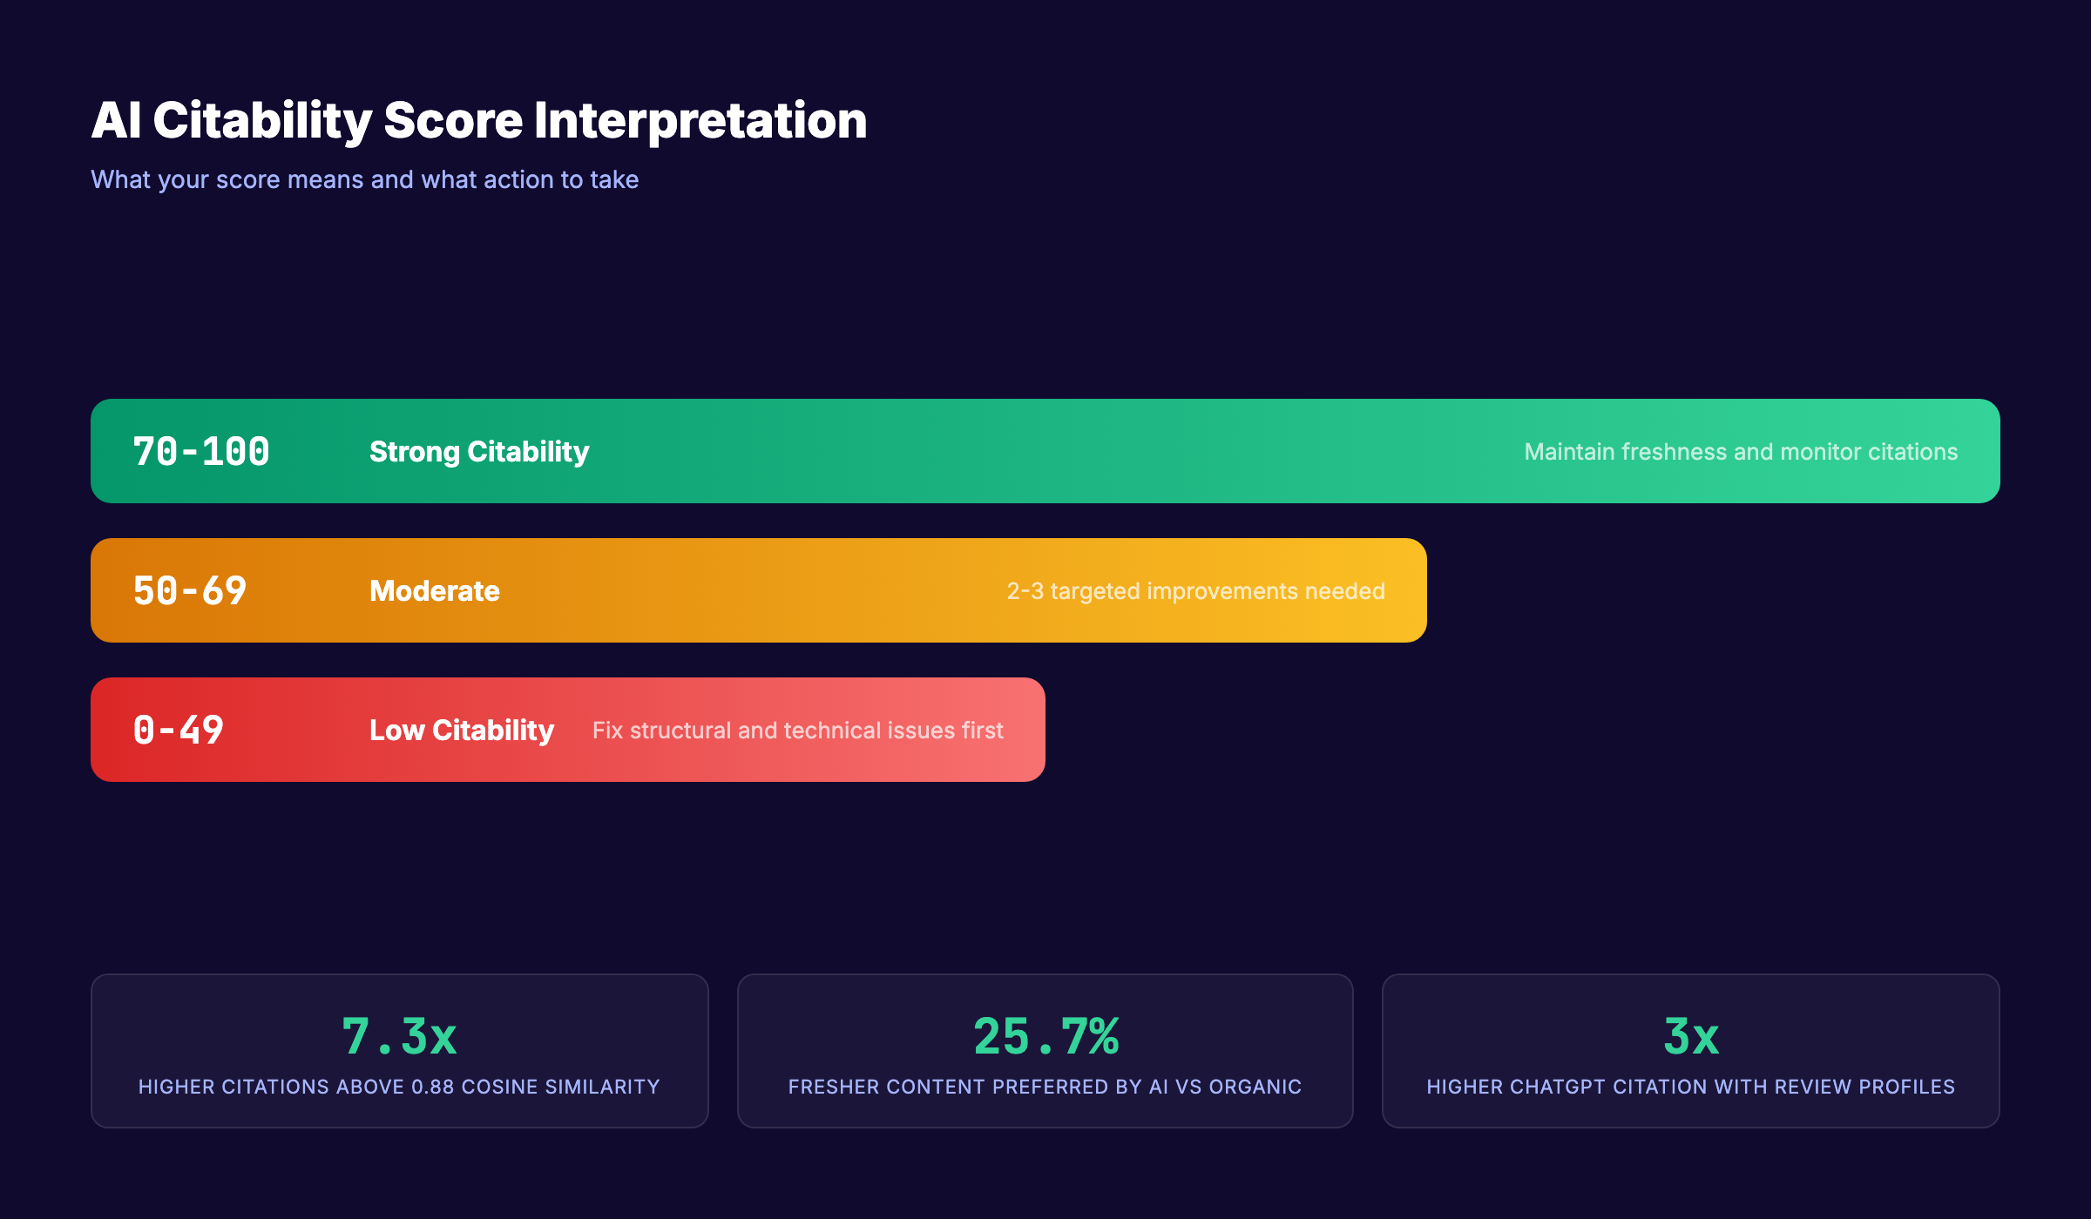The width and height of the screenshot is (2091, 1219).
Task: Click the red Low Citability bar
Action: click(x=566, y=730)
